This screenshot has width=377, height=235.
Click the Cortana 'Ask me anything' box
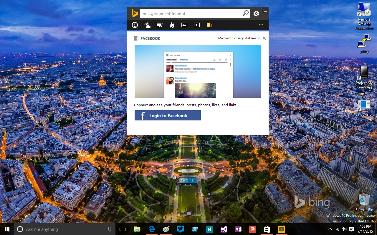coord(65,229)
